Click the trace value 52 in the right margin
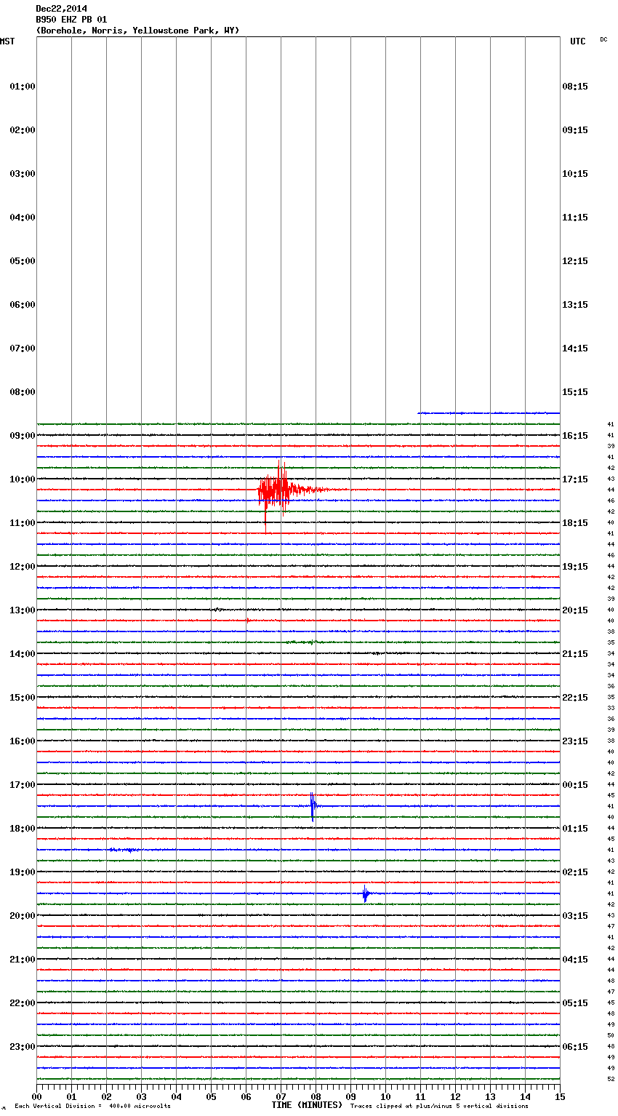618x1116 pixels. (611, 1079)
